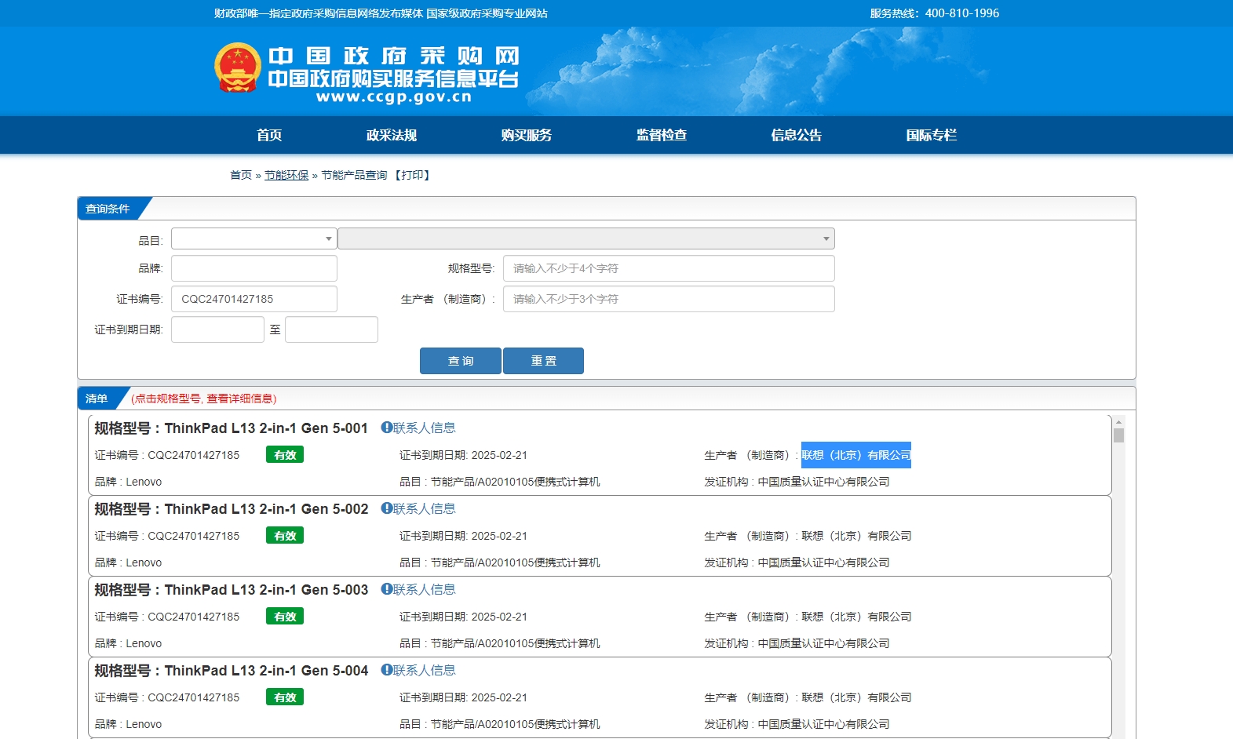
Task: Open 政采法规 navigation item
Action: pyautogui.click(x=392, y=135)
